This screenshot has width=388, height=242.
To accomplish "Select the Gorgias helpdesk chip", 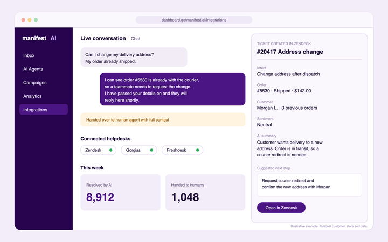I will (x=139, y=150).
